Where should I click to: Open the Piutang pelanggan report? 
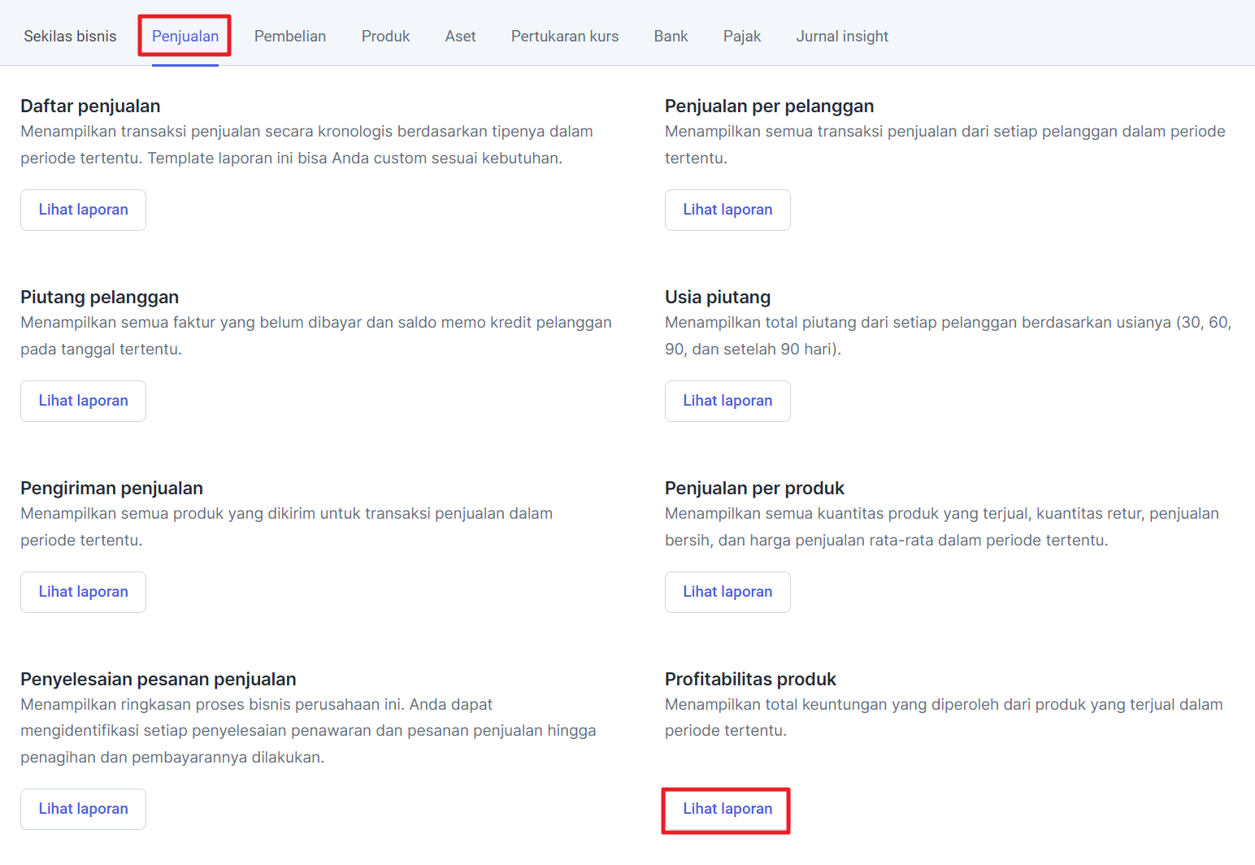point(84,401)
